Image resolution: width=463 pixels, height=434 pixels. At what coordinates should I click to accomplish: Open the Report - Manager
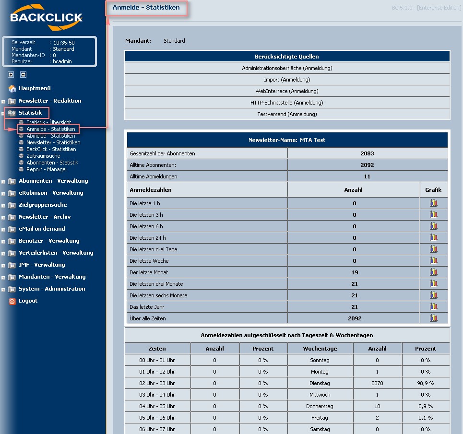click(47, 169)
